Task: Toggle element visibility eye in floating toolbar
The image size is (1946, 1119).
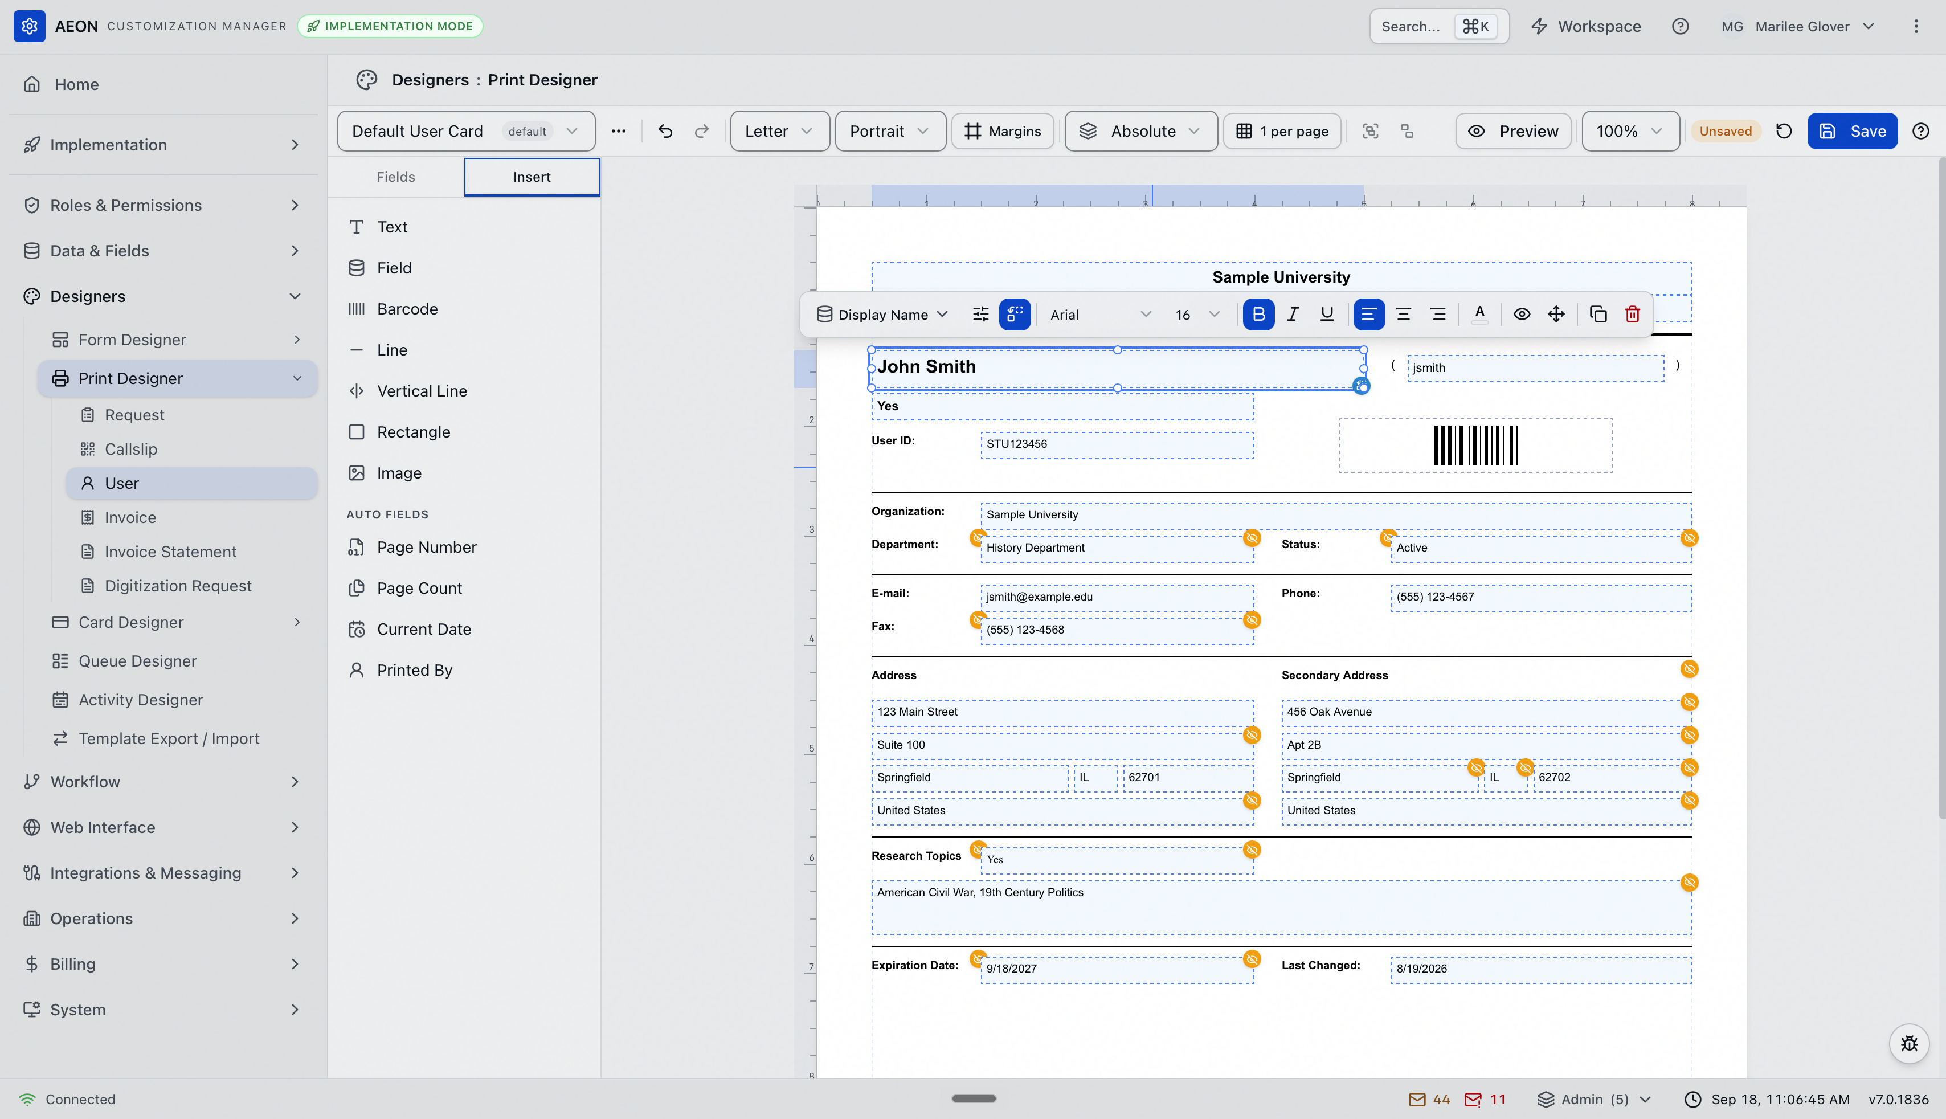Action: point(1521,315)
